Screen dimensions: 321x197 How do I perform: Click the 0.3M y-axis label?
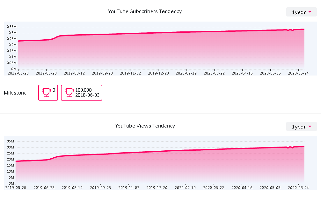tap(12, 33)
